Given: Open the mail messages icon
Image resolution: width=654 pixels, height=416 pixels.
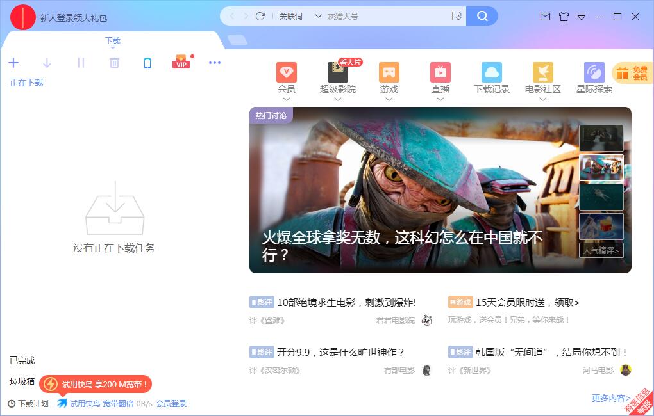Looking at the screenshot, I should (x=545, y=17).
